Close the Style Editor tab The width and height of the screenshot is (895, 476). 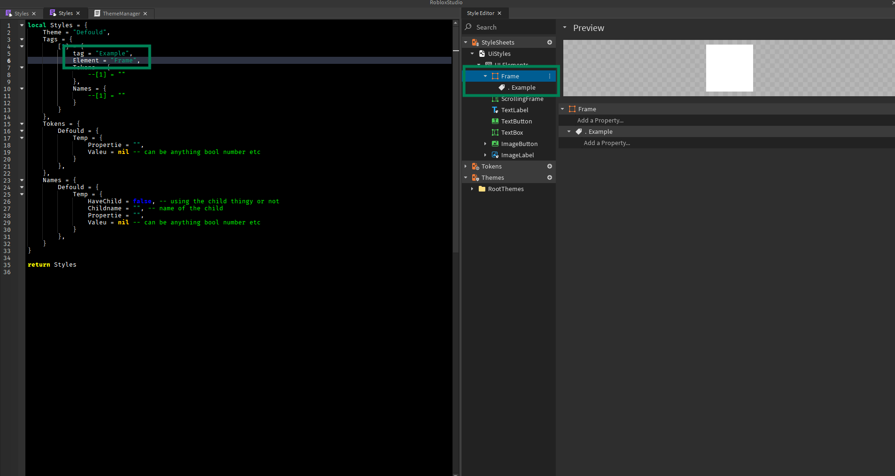pos(499,13)
